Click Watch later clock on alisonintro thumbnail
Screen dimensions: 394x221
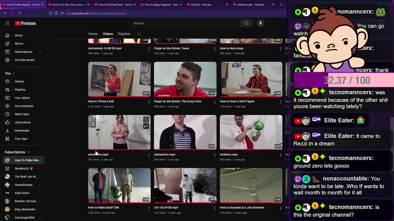(x=146, y=119)
